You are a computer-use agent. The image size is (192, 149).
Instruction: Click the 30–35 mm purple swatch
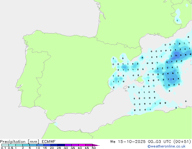pos(68,145)
